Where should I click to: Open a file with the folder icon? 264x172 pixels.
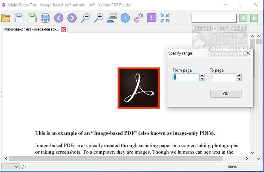[6, 18]
